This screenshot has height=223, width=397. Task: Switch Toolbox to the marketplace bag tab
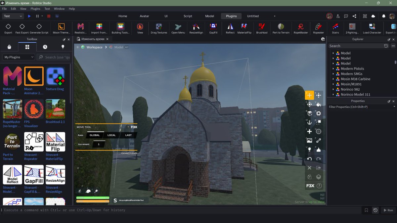click(9, 47)
